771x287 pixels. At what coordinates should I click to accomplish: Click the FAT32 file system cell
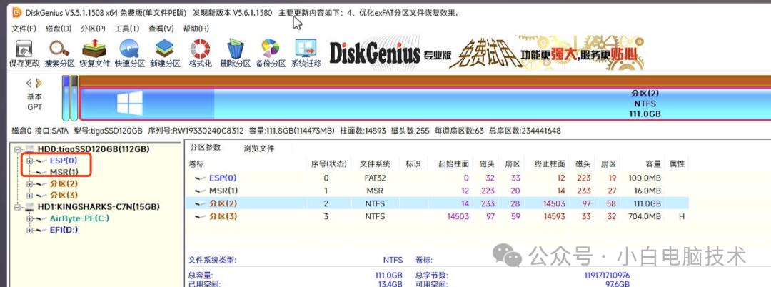point(374,178)
